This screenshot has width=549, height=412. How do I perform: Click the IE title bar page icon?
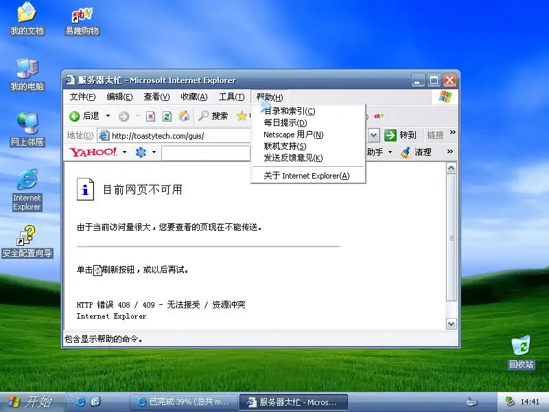(x=70, y=80)
